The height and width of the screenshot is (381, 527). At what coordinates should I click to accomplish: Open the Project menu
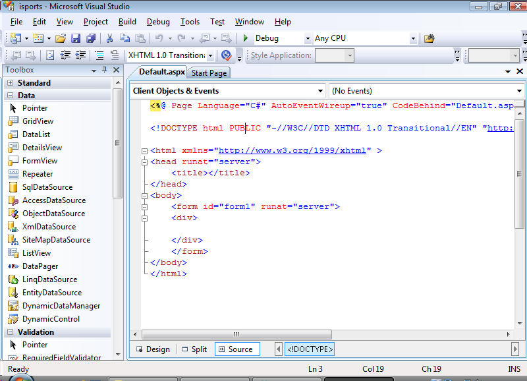(x=96, y=22)
